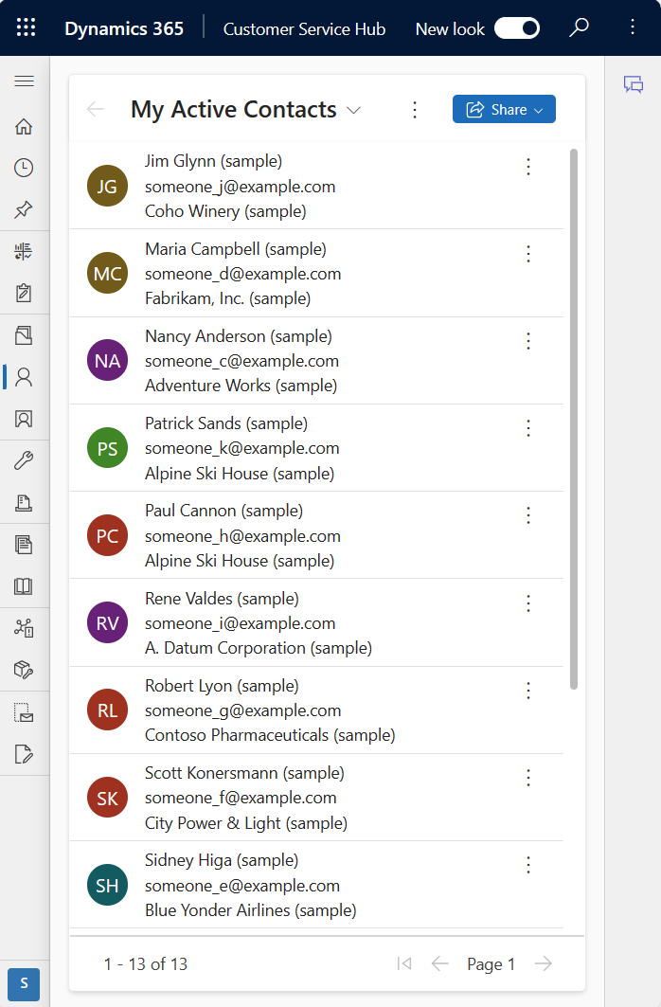Open Paul Cannon (sample) contact
The width and height of the screenshot is (661, 1007).
224,512
